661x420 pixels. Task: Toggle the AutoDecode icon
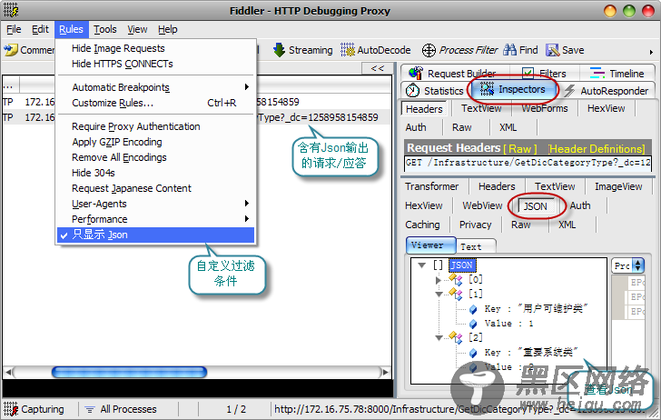(x=348, y=50)
